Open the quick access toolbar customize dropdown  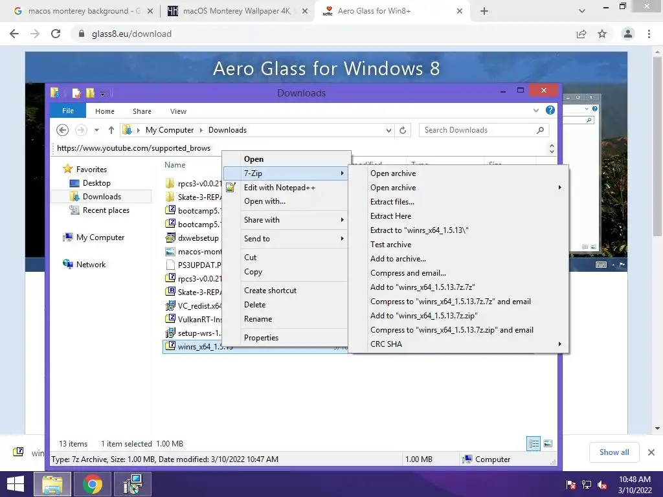click(102, 93)
